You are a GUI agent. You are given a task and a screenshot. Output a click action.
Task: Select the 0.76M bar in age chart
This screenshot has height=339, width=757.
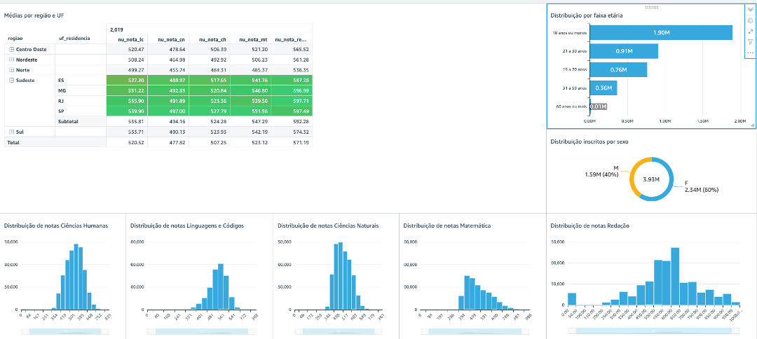pos(618,69)
